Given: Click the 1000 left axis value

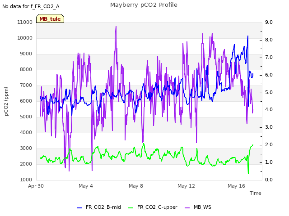Looking at the screenshot, I should click(26, 180).
